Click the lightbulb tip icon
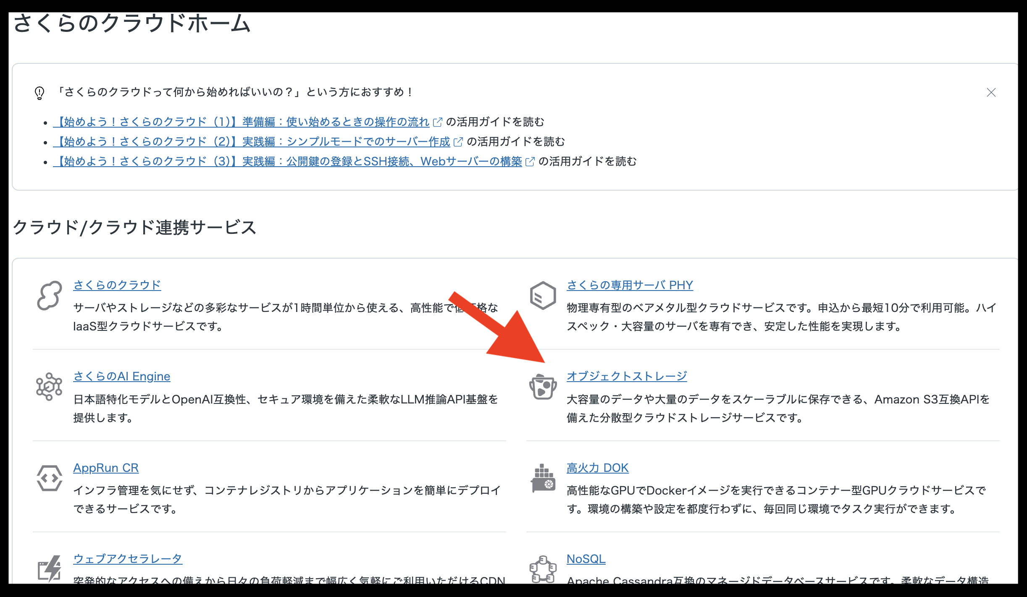 [x=39, y=93]
